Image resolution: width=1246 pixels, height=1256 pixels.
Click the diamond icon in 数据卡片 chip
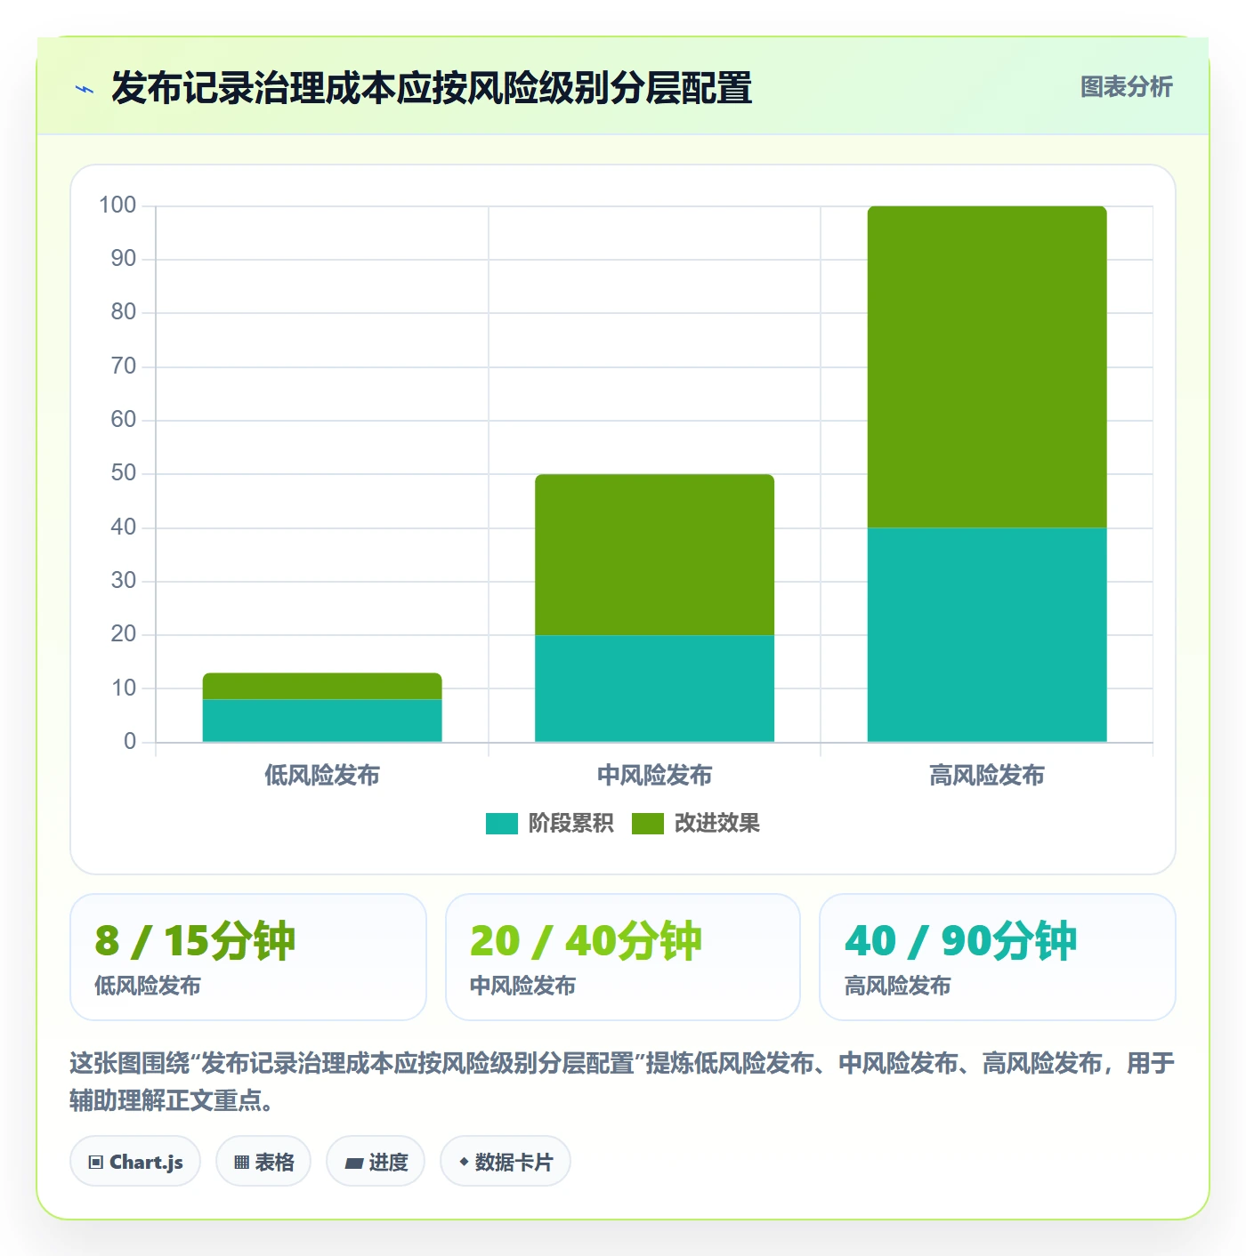coord(464,1162)
